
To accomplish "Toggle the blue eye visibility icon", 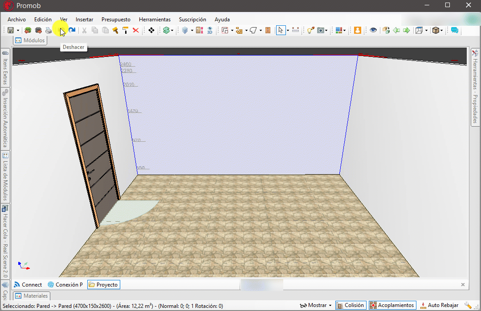I will [373, 30].
